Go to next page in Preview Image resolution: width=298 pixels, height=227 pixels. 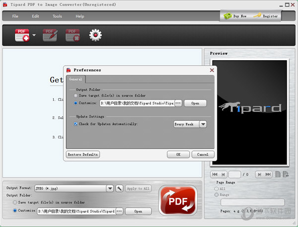(x=259, y=174)
